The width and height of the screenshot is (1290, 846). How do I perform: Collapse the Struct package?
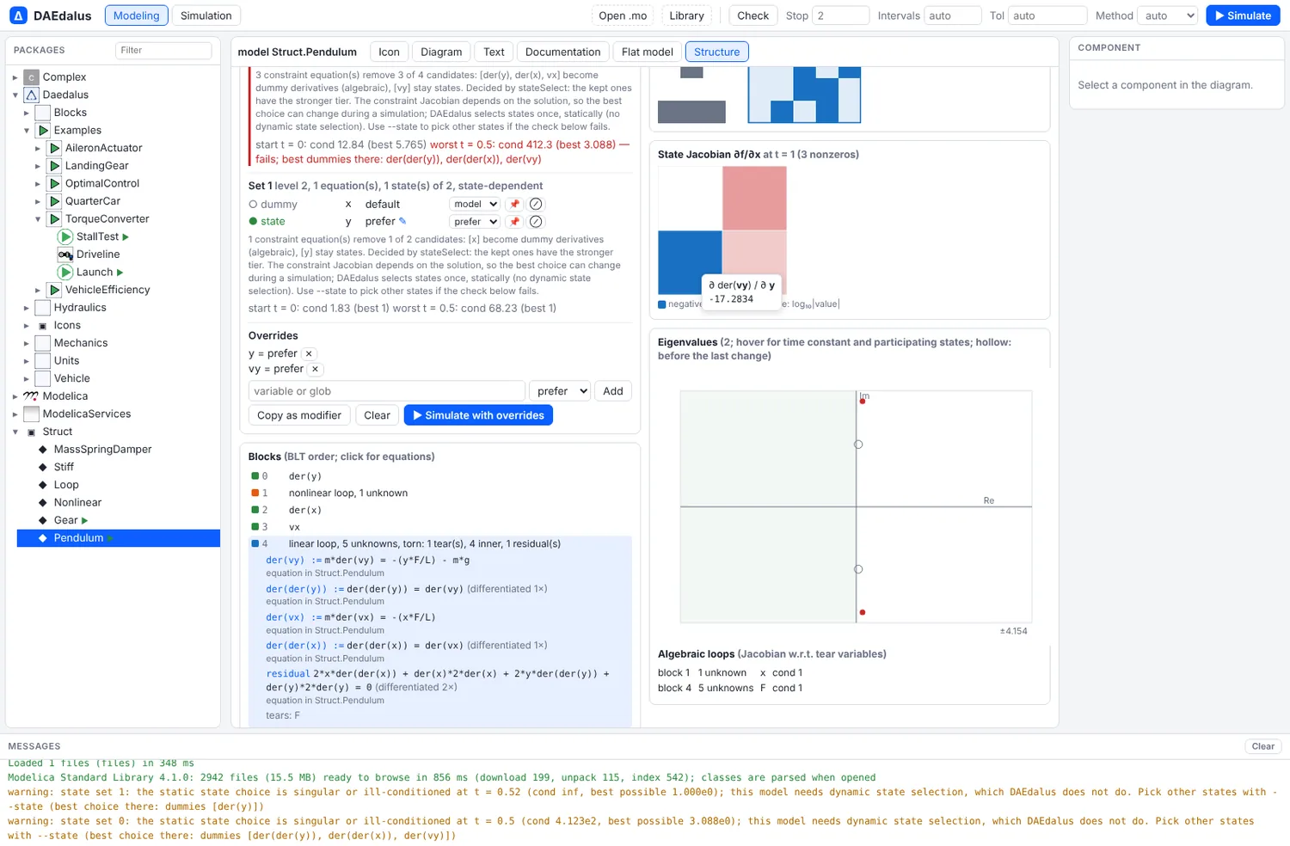(x=15, y=432)
